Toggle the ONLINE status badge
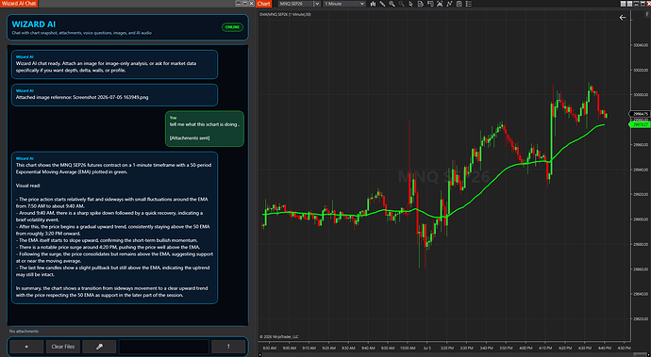Image resolution: width=651 pixels, height=357 pixels. click(x=232, y=27)
